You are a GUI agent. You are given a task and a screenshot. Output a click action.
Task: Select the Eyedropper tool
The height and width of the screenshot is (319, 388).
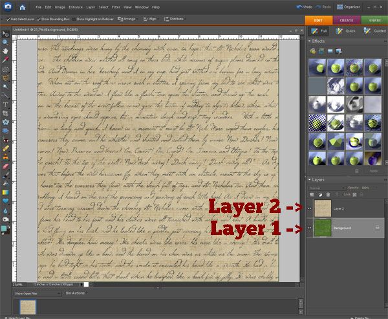(x=5, y=60)
